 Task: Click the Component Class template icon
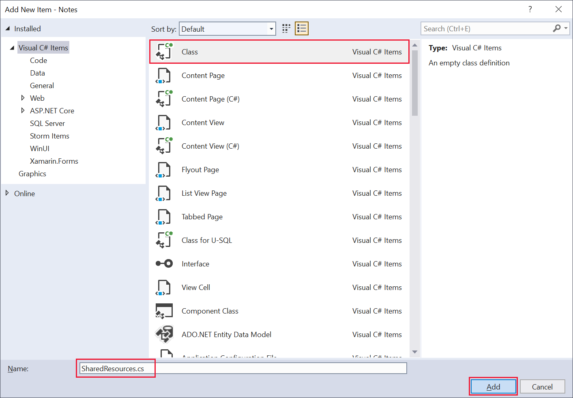point(164,311)
